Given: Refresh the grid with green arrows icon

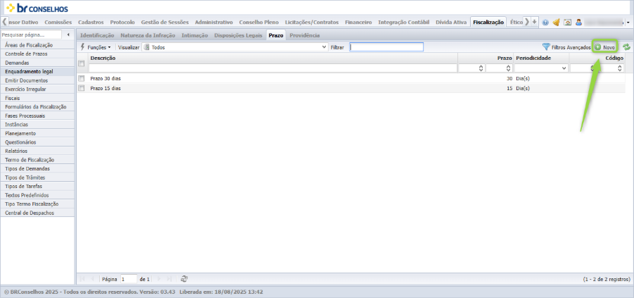Looking at the screenshot, I should pyautogui.click(x=626, y=47).
